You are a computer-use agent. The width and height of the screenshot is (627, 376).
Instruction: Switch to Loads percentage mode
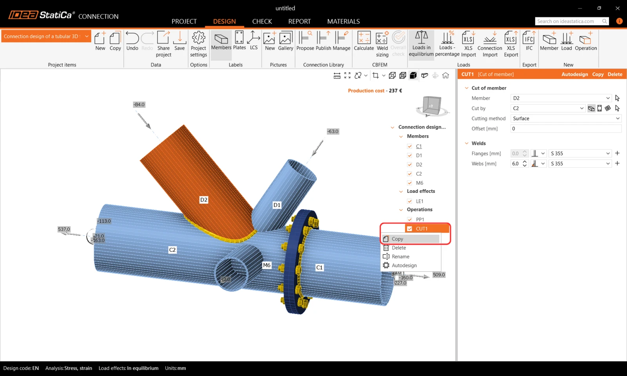447,44
